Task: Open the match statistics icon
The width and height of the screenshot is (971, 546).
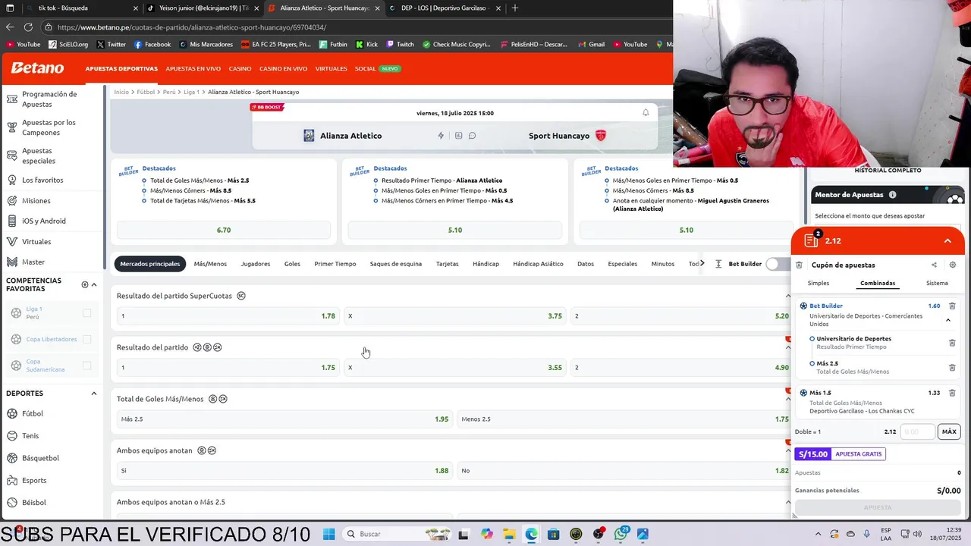Action: 458,136
